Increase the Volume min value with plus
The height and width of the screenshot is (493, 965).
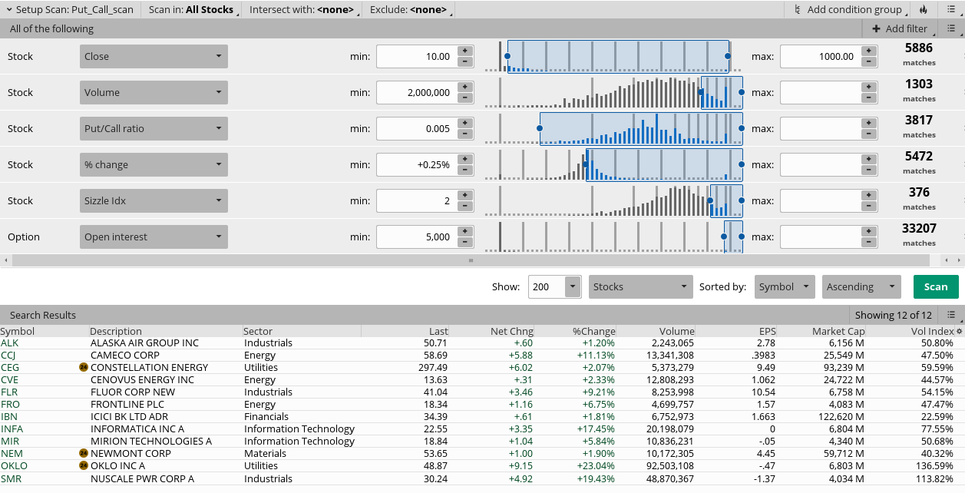(x=464, y=87)
